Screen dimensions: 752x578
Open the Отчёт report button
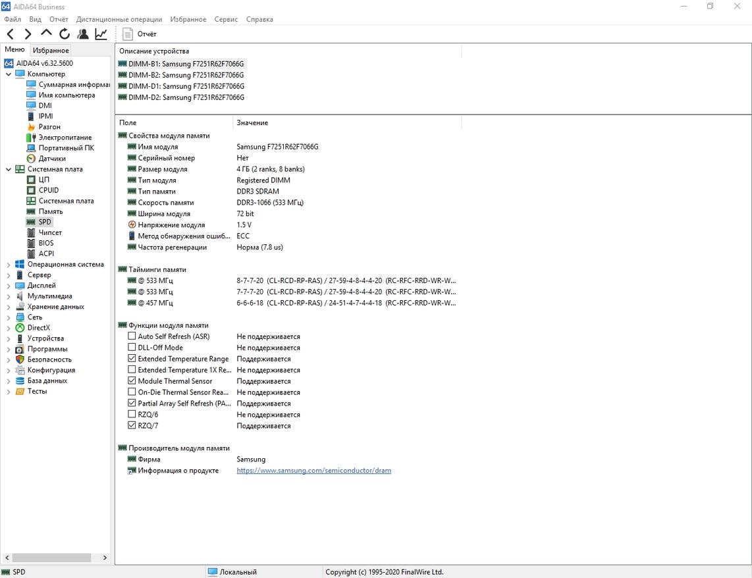pos(140,34)
